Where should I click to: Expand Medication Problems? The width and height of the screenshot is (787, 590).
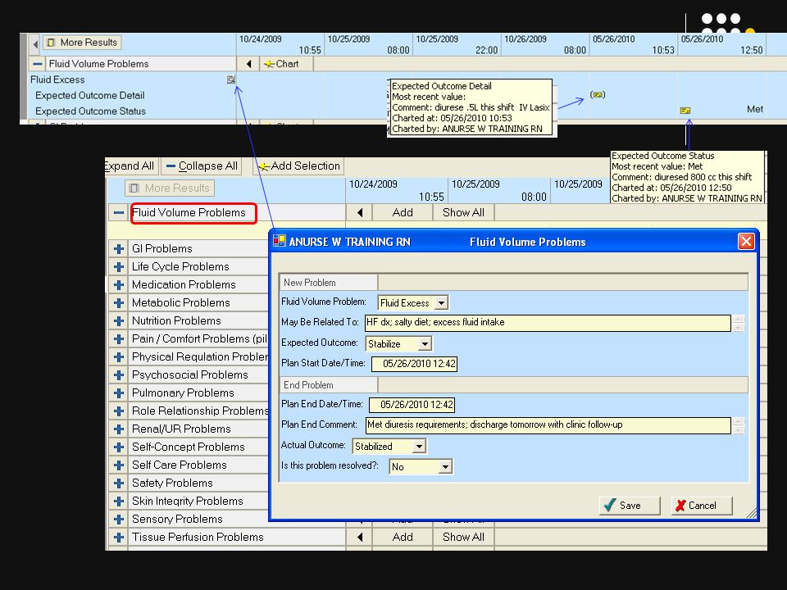click(x=118, y=285)
